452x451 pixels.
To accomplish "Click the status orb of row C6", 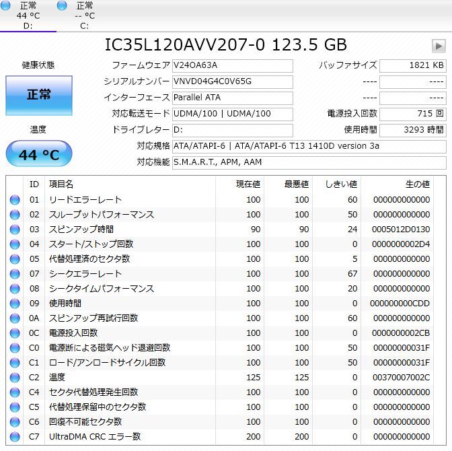I will tap(15, 422).
